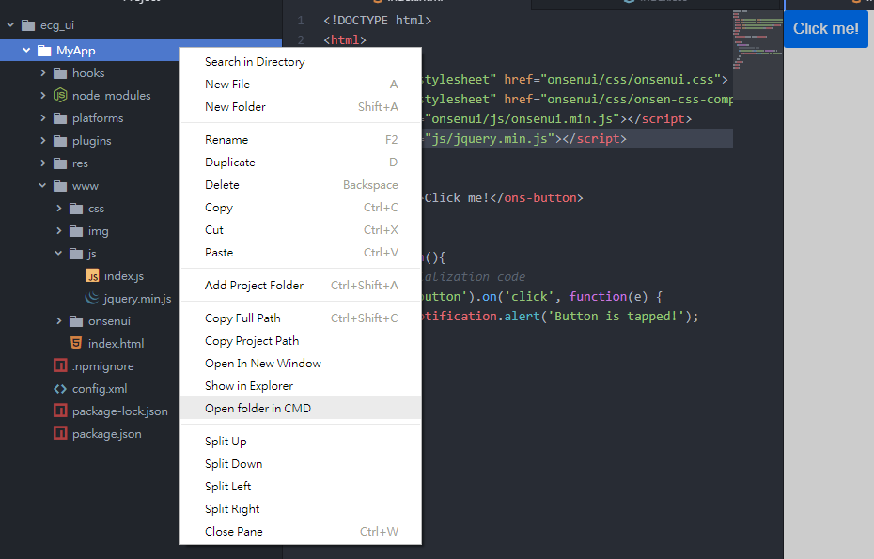Click the js folder icon
Viewport: 874px width, 559px height.
point(76,254)
